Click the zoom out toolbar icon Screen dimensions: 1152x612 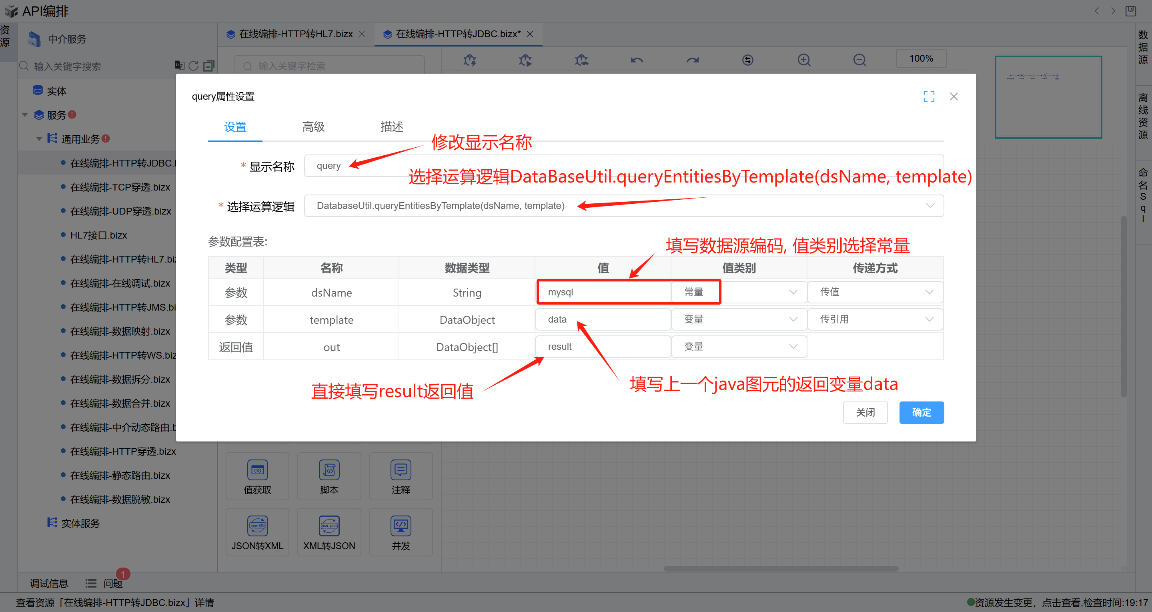[859, 60]
